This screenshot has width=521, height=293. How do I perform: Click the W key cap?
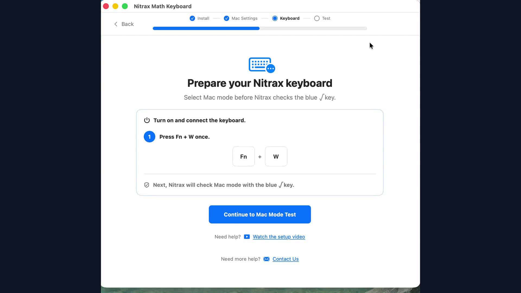(x=276, y=157)
